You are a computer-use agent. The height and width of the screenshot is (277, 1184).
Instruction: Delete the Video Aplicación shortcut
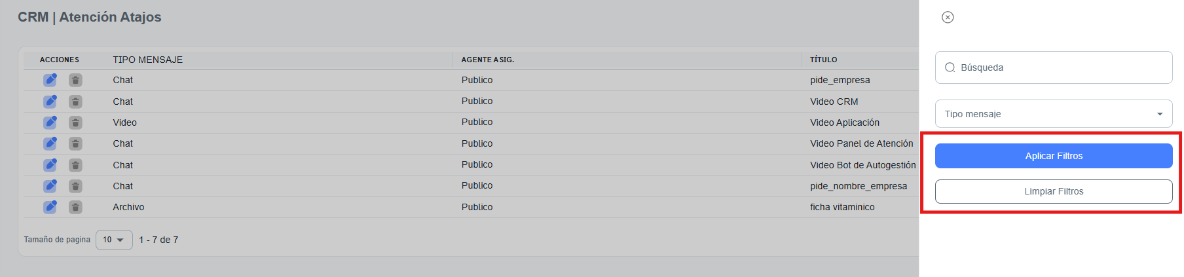tap(76, 122)
